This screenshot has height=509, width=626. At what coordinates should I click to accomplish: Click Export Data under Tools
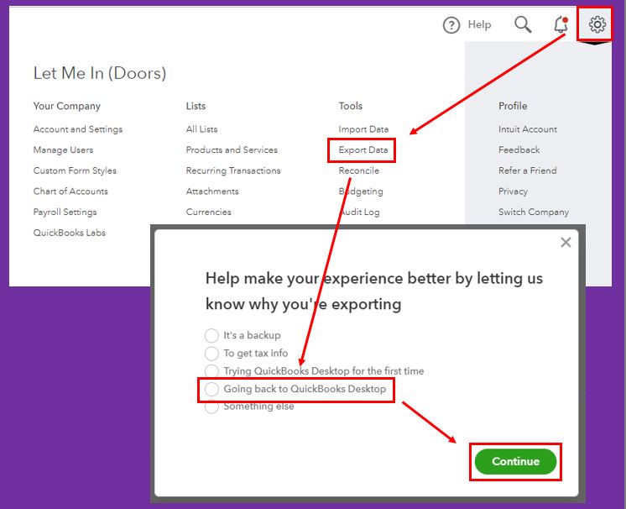pos(363,150)
